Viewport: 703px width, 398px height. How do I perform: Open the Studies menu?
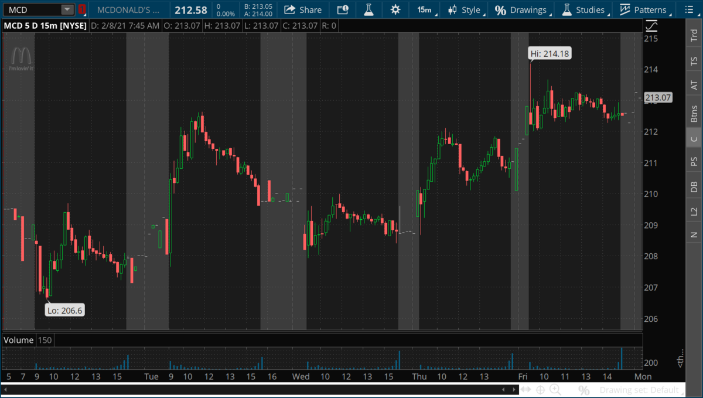pos(583,10)
